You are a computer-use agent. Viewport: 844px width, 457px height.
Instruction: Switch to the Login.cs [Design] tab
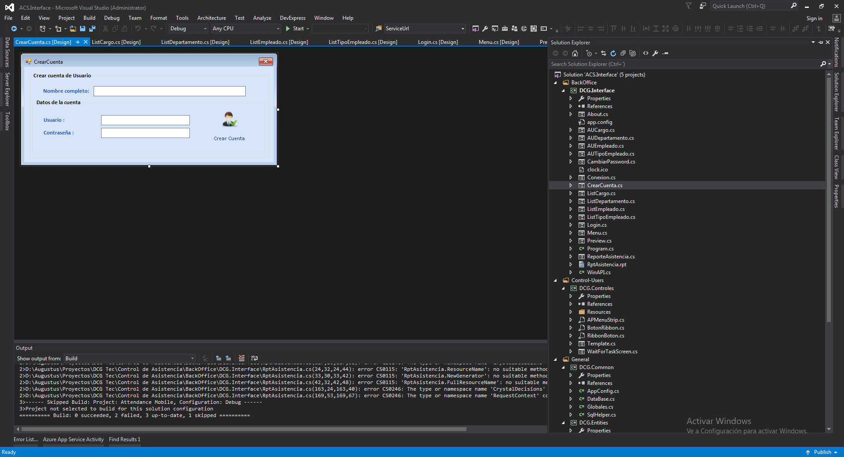tap(438, 42)
